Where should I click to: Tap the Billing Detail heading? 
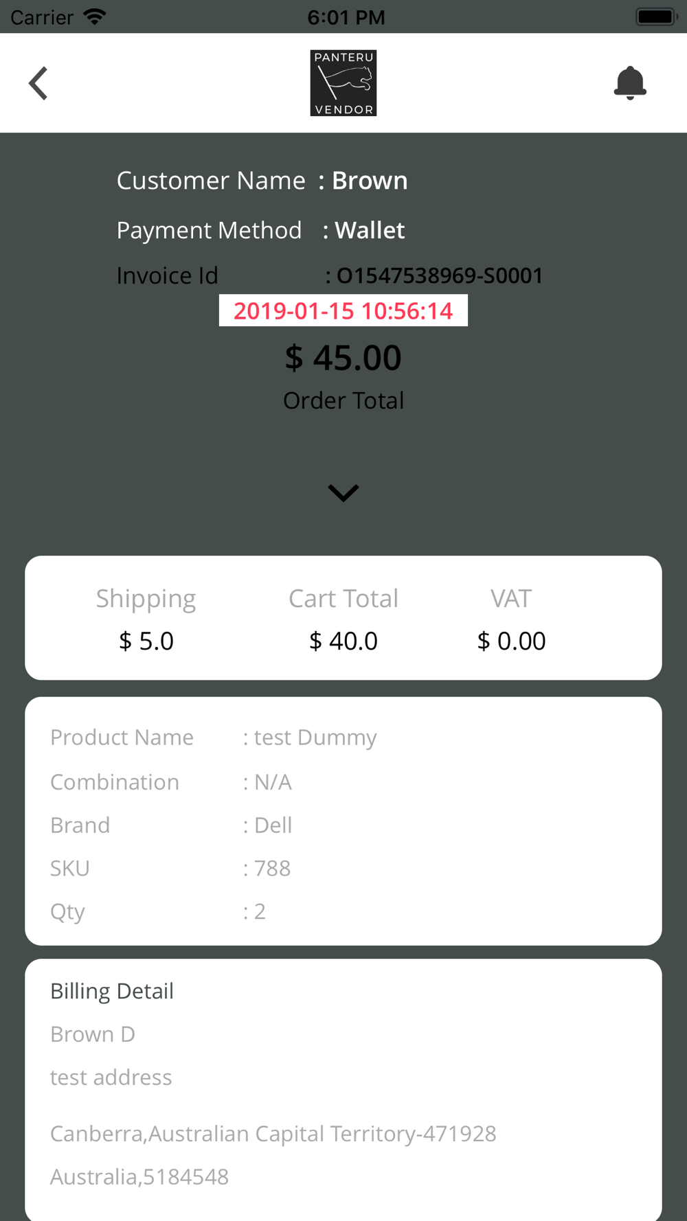pyautogui.click(x=112, y=991)
